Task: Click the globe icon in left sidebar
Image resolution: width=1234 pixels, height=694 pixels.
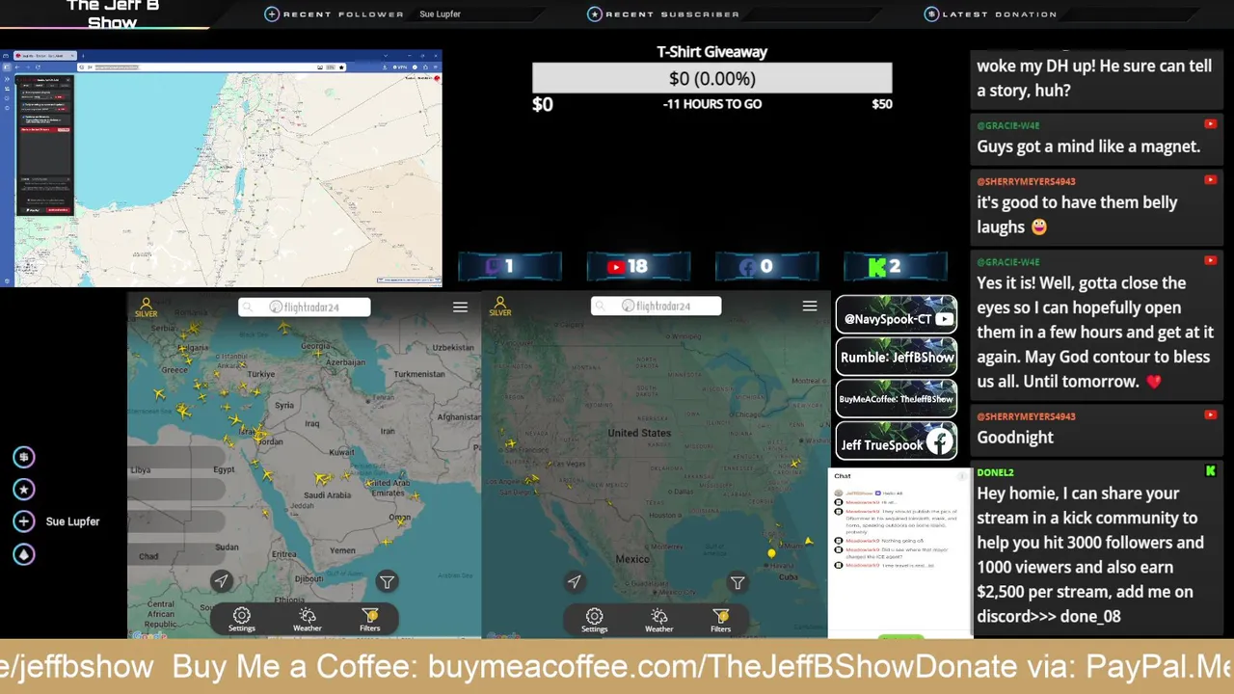Action: coord(24,457)
